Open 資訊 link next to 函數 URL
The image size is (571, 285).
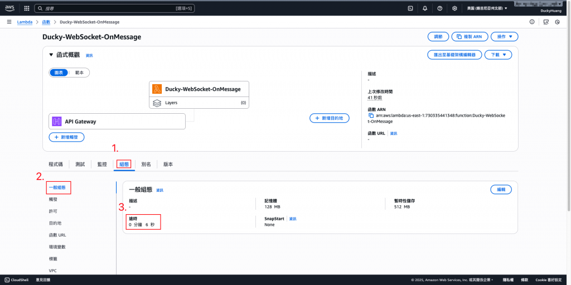pyautogui.click(x=394, y=134)
